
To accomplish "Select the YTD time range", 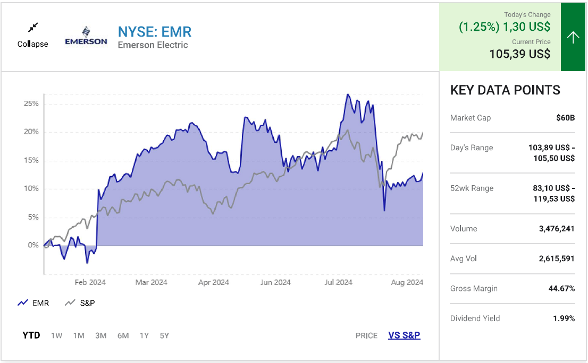I will click(31, 335).
